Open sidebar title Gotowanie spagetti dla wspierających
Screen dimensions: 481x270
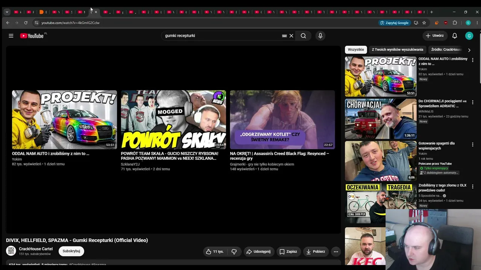[x=437, y=146]
